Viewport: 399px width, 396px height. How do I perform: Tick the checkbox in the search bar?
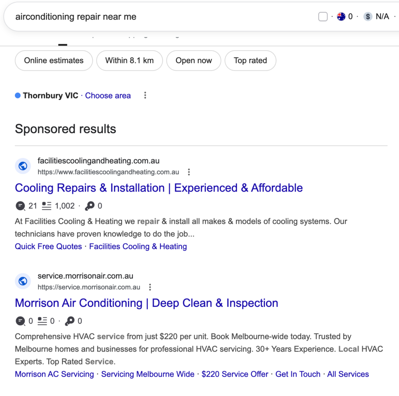[323, 16]
